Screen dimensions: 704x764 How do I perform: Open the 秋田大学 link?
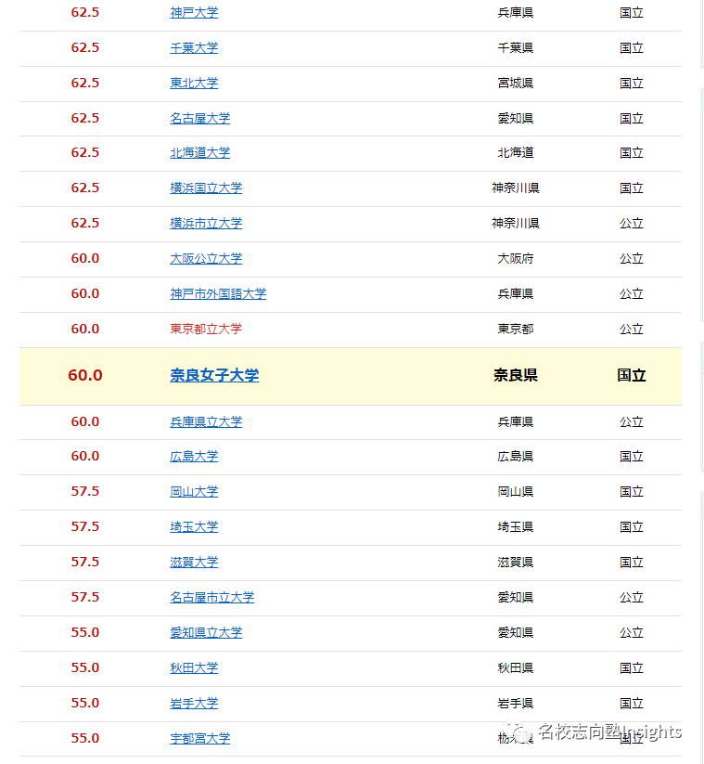194,668
